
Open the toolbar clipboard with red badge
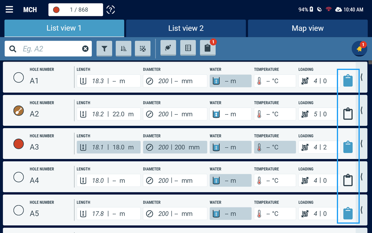(x=208, y=48)
